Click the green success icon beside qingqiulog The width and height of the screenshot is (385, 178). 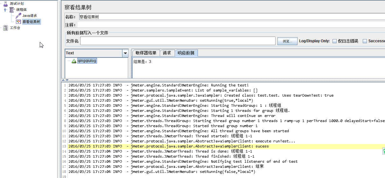click(x=74, y=61)
